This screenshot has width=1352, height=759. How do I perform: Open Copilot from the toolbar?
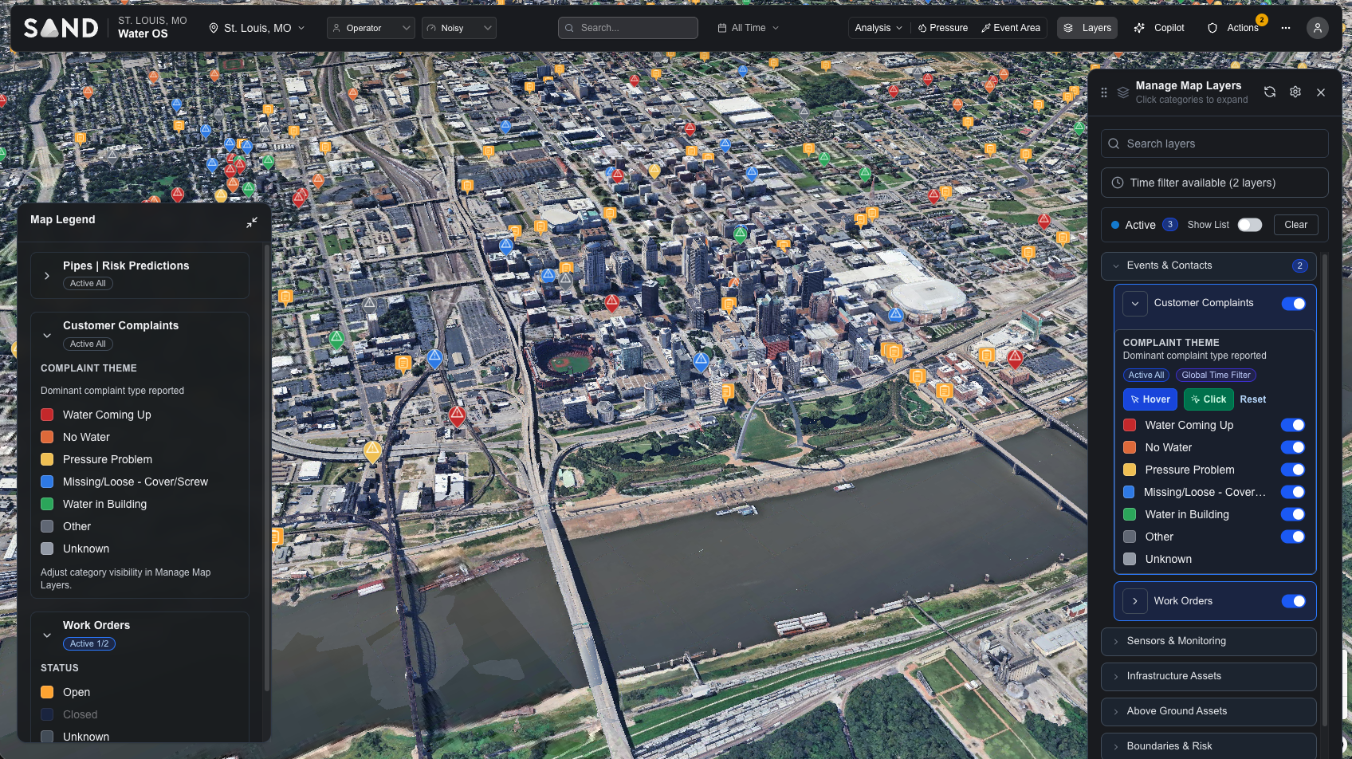(x=1159, y=28)
